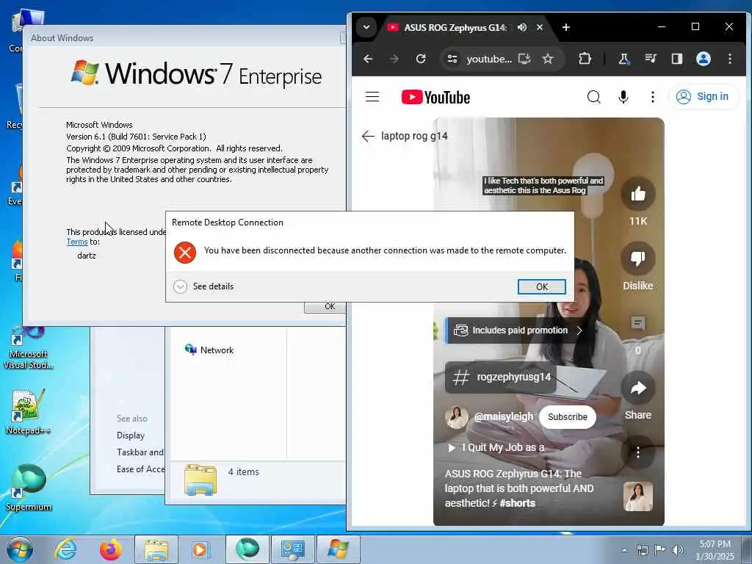Open the Windows Start orb

pyautogui.click(x=20, y=549)
